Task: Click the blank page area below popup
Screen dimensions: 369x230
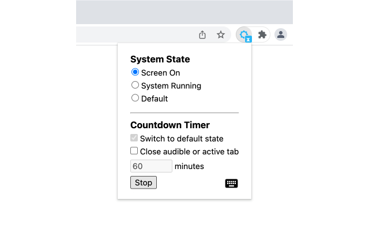Action: tap(184, 216)
